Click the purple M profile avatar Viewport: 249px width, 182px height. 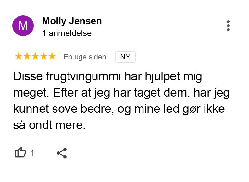[x=23, y=26]
